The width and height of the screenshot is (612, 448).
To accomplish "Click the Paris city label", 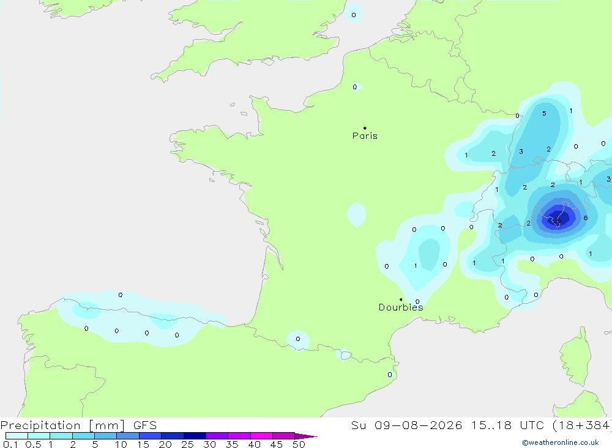I will click(365, 136).
